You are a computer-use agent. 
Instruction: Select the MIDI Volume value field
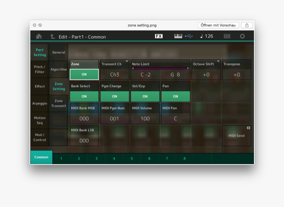pyautogui.click(x=145, y=118)
